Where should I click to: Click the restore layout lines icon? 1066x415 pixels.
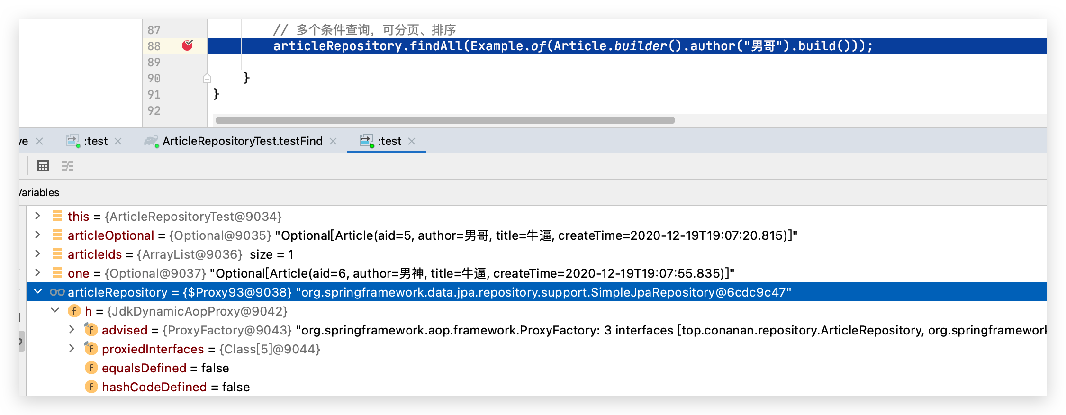[68, 166]
